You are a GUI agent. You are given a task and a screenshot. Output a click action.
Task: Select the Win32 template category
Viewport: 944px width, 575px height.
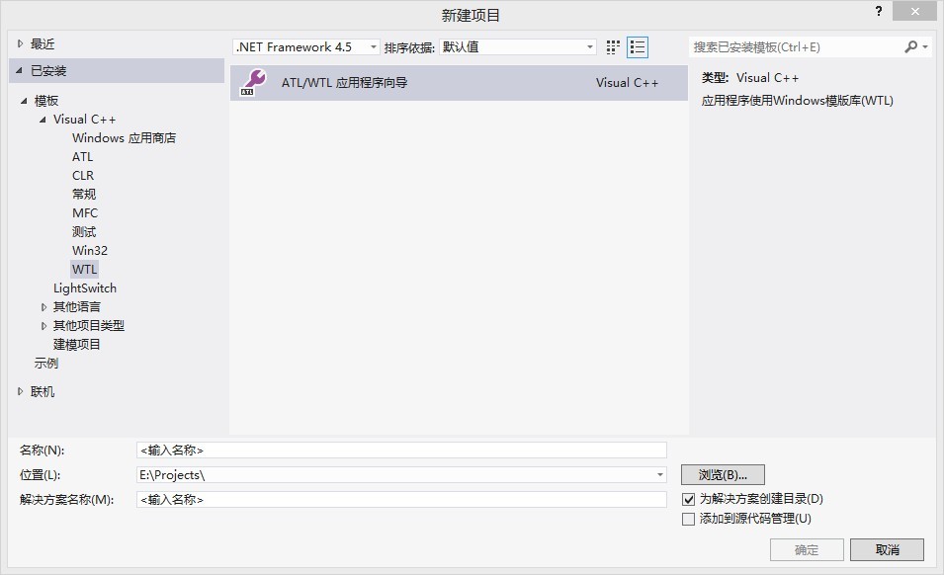pos(90,250)
